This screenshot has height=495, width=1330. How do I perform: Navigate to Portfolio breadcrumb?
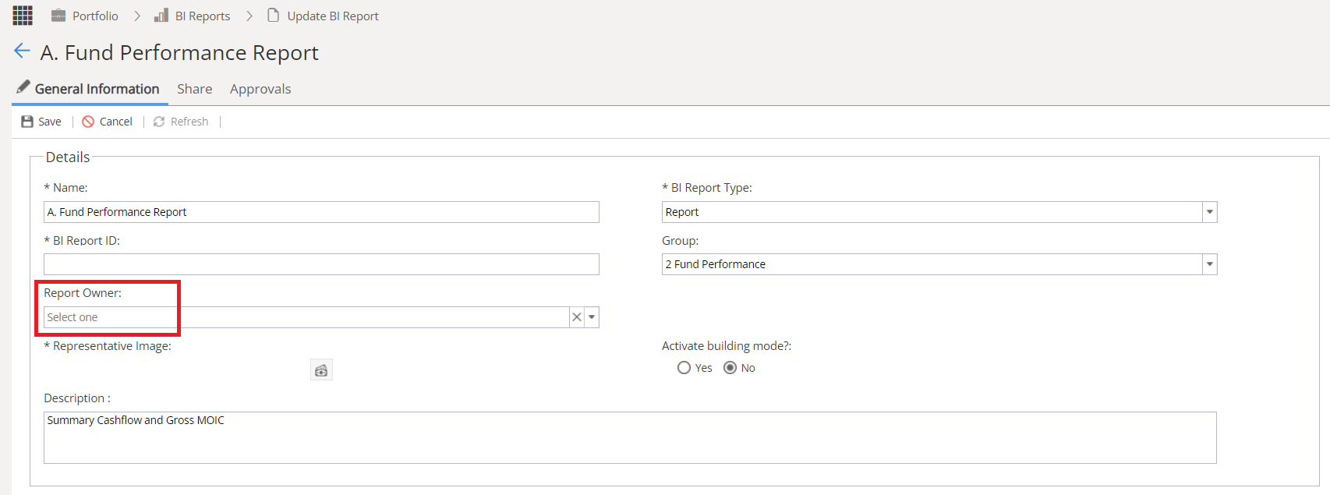click(x=95, y=16)
